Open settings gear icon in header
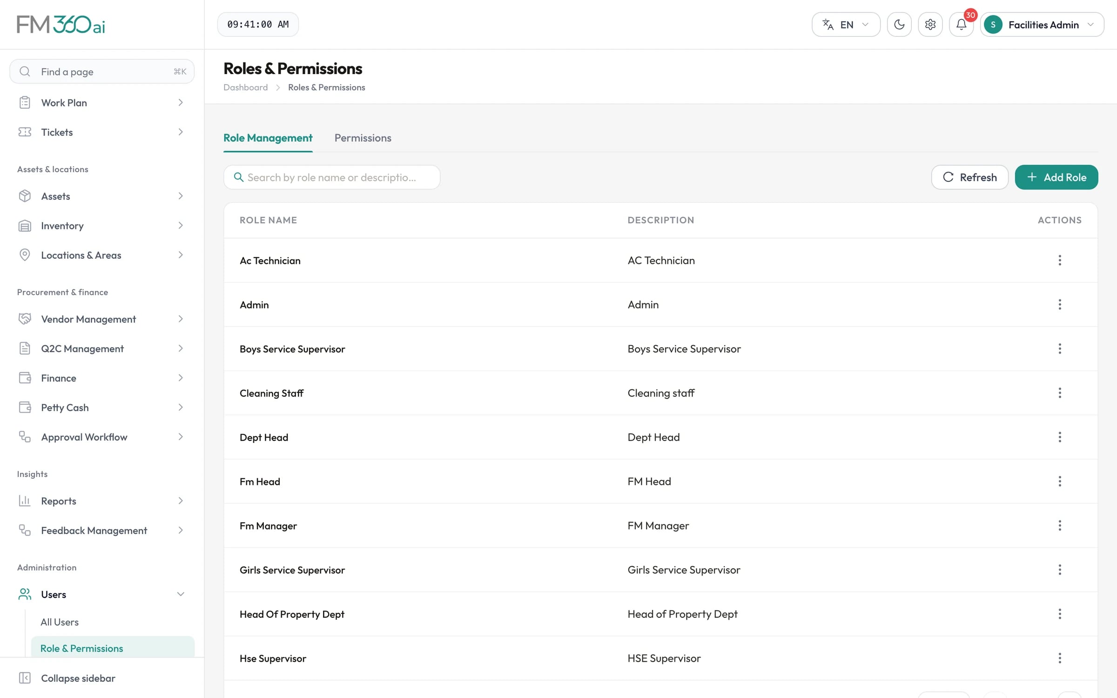The width and height of the screenshot is (1117, 698). point(930,24)
